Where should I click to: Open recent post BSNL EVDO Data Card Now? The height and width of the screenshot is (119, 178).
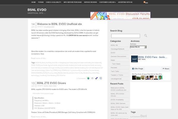pos(120,108)
